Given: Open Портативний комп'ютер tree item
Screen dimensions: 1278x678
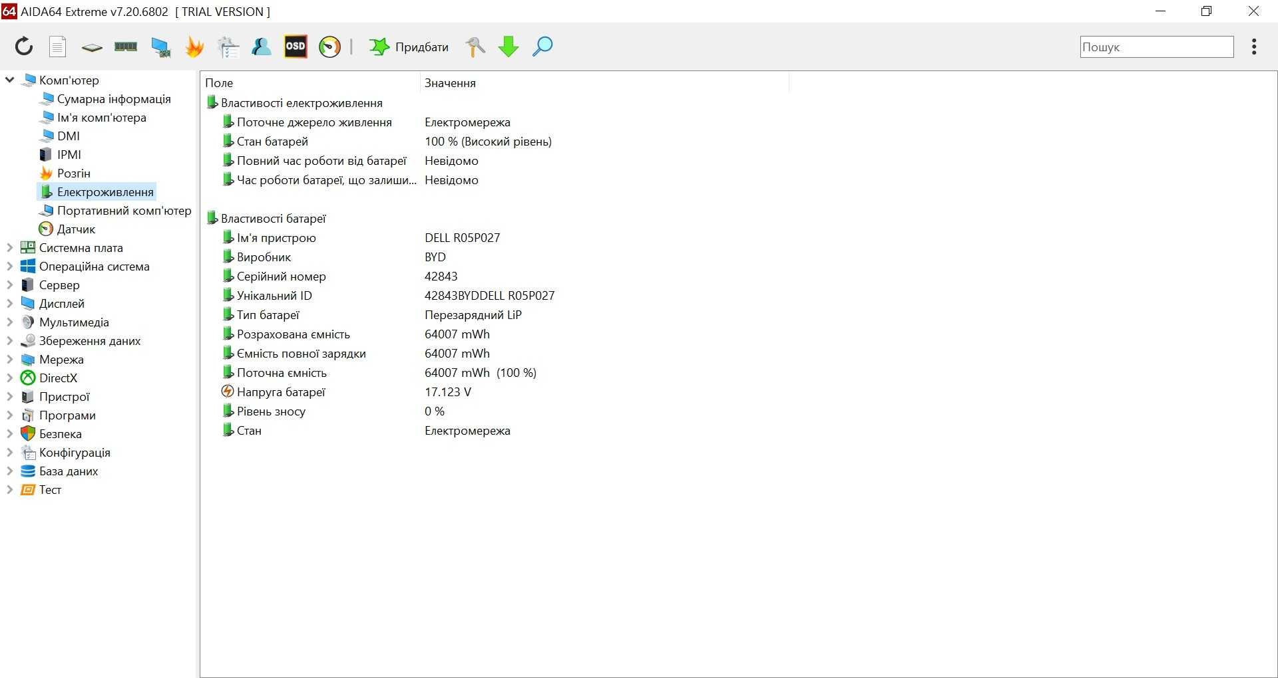Looking at the screenshot, I should tap(124, 211).
